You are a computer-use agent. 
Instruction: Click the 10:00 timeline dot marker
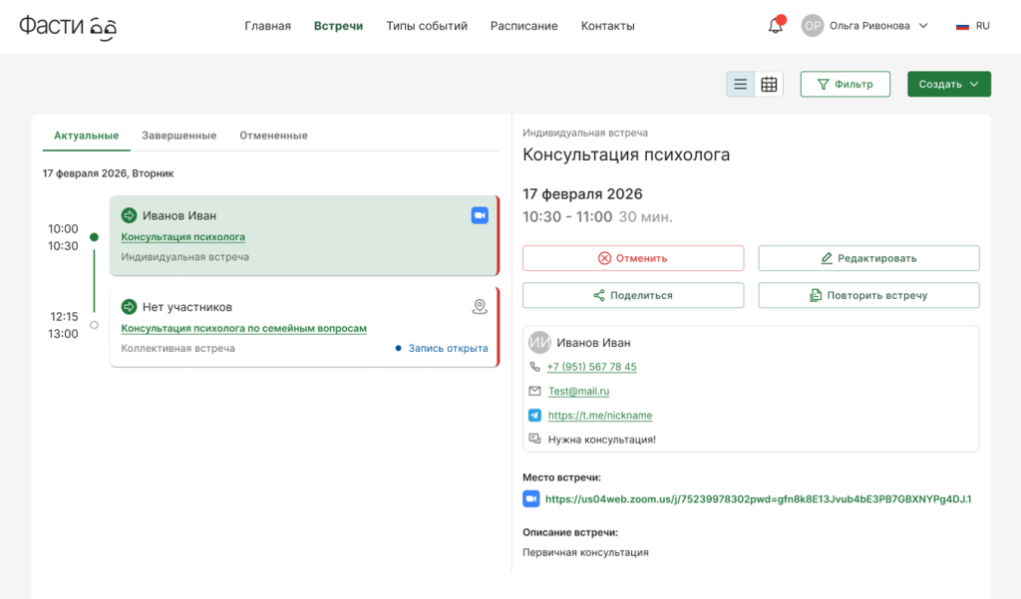(94, 237)
